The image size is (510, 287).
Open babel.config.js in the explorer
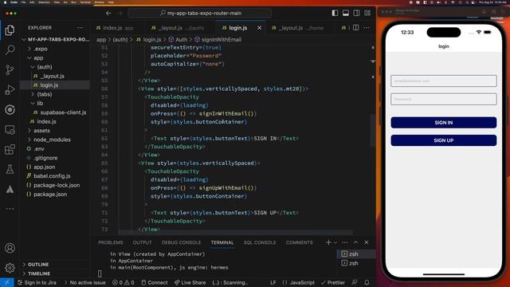pyautogui.click(x=56, y=176)
